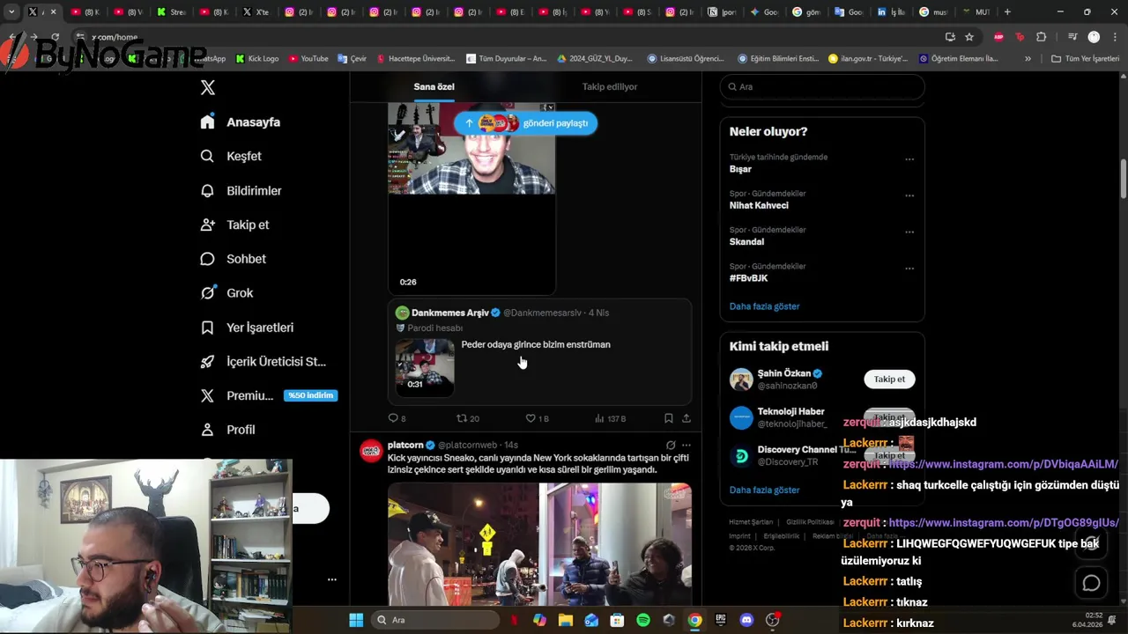Open Keşfet search page
Viewport: 1128px width, 634px height.
point(231,156)
